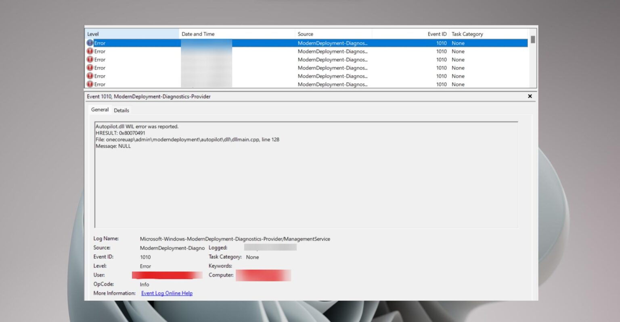Select the third Error event's red icon
The height and width of the screenshot is (322, 620).
[90, 59]
